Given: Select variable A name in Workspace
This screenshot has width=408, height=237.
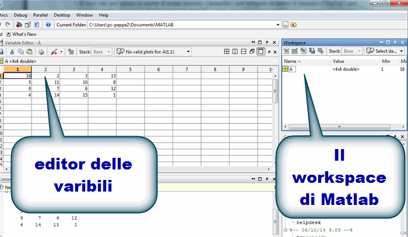Looking at the screenshot, I should click(x=291, y=69).
